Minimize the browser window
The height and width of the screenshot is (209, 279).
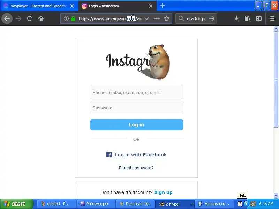[258, 6]
